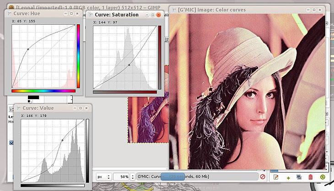Close the G'MIC Color curves image window
This screenshot has width=334, height=191.
click(320, 10)
